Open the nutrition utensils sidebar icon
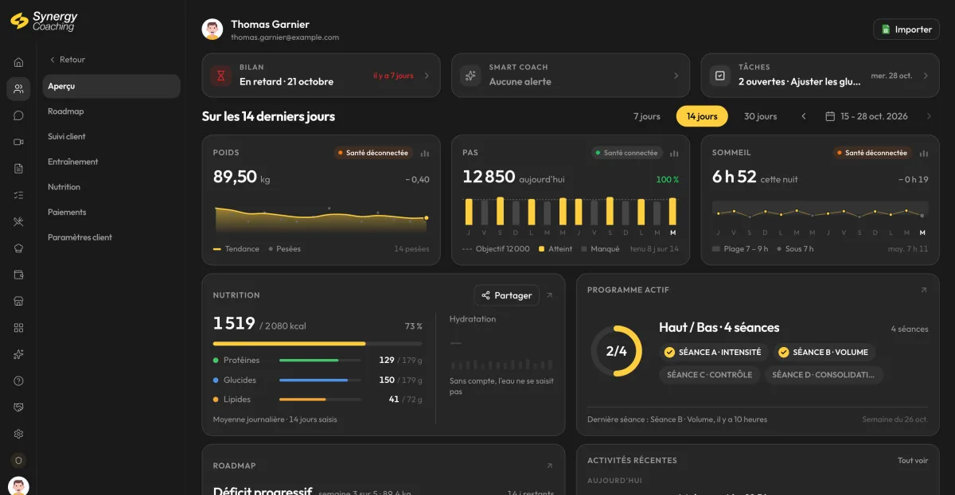This screenshot has width=955, height=495. [18, 221]
